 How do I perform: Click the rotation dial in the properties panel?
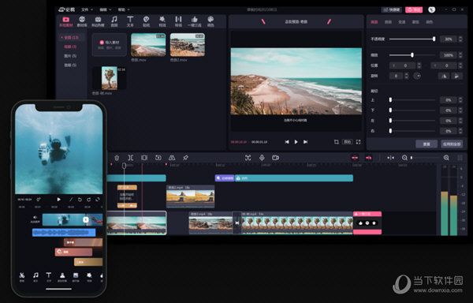coord(417,76)
